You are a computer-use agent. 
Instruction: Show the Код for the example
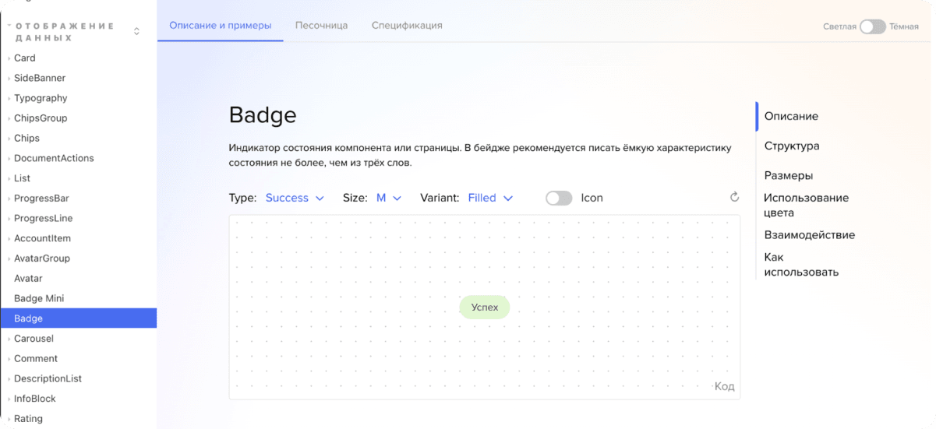tap(724, 386)
